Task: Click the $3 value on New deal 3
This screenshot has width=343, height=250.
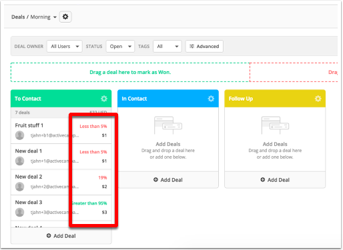Action: pyautogui.click(x=104, y=212)
